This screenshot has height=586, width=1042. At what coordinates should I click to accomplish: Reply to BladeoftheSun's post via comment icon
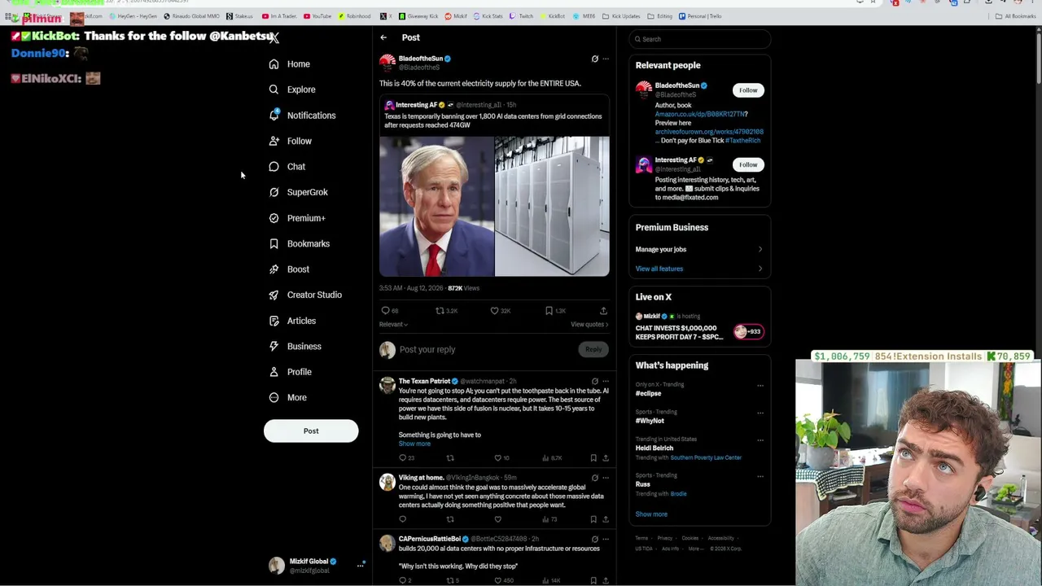(386, 311)
